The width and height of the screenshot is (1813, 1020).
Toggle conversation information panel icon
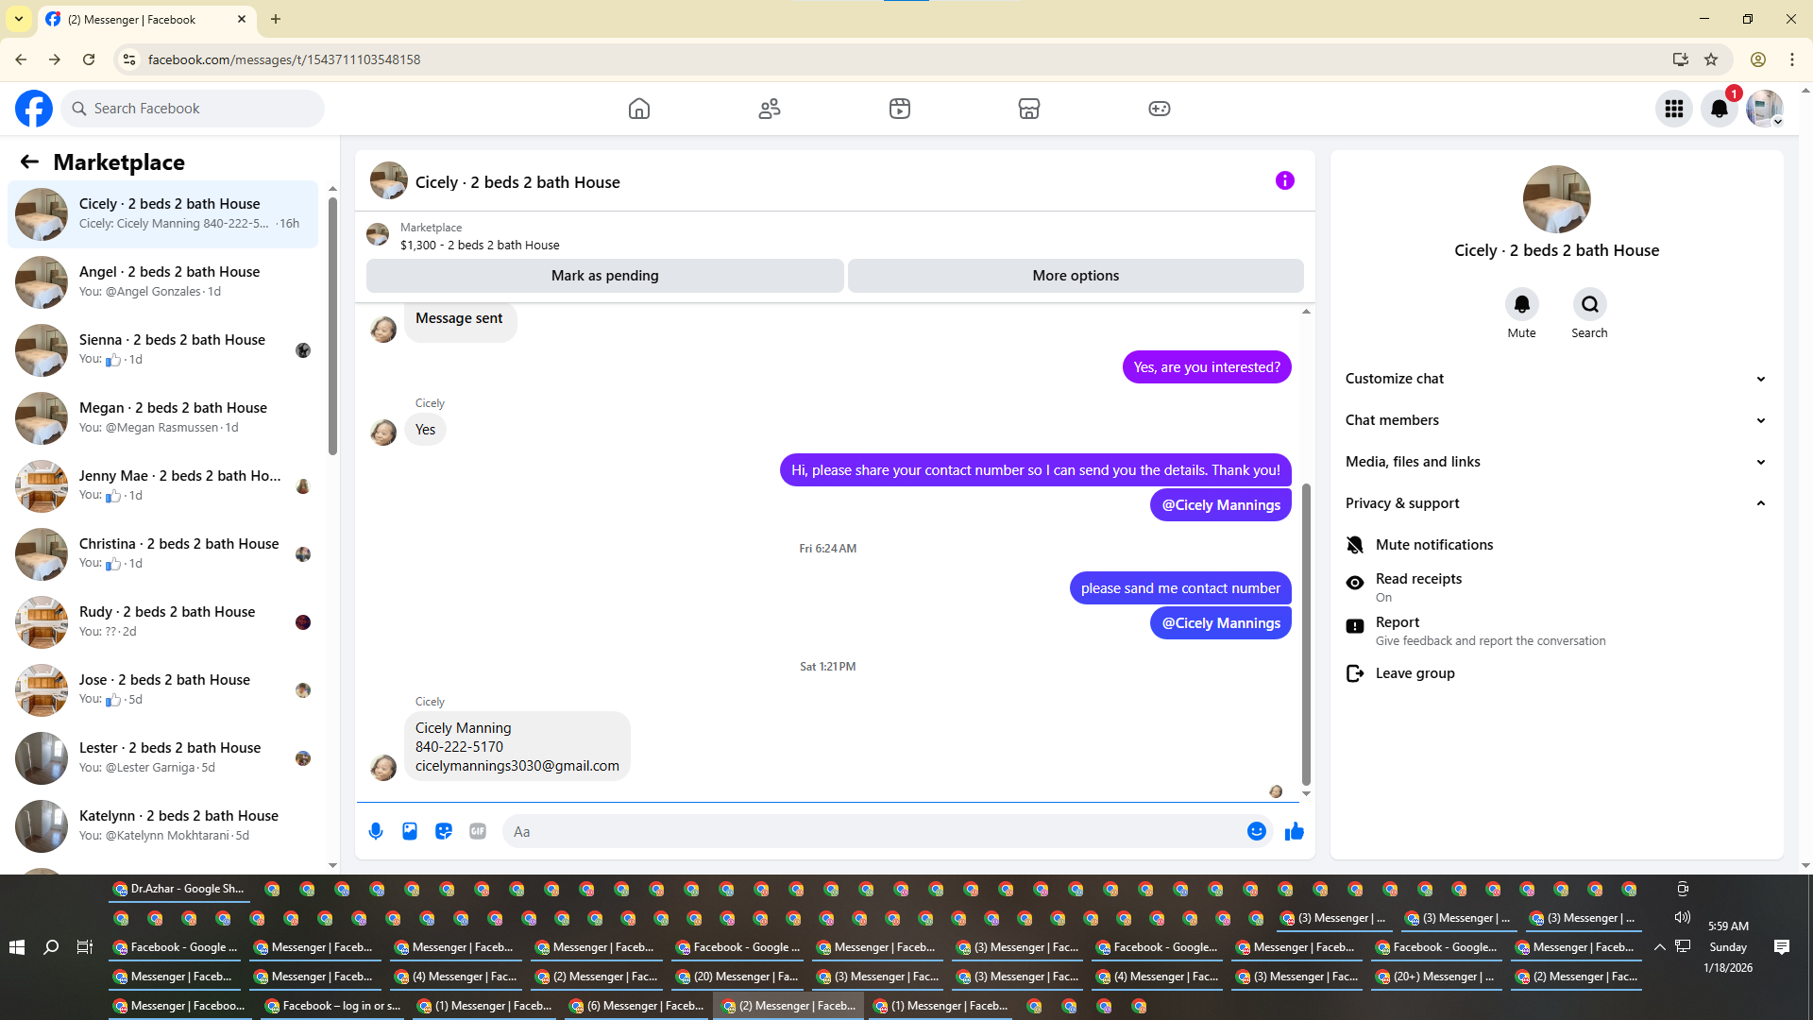pyautogui.click(x=1284, y=180)
